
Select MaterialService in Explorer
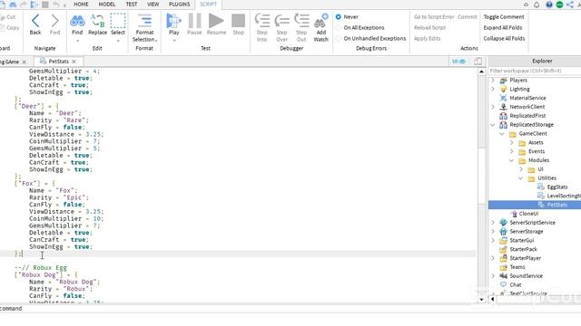tap(527, 98)
